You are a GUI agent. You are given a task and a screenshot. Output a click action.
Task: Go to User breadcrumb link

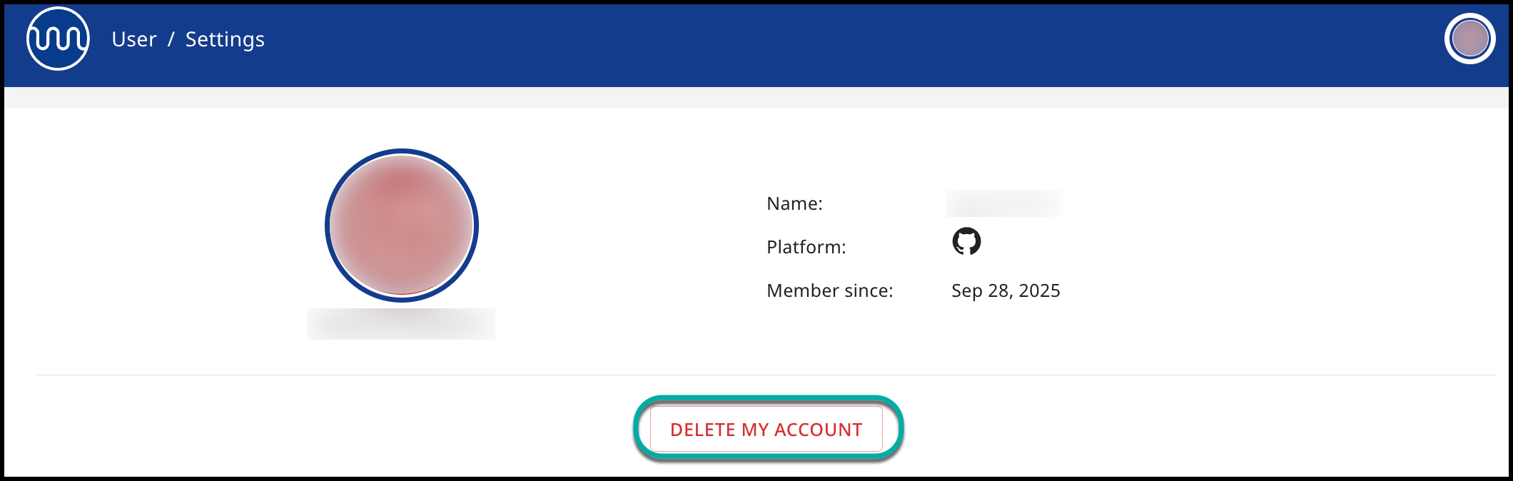coord(134,40)
